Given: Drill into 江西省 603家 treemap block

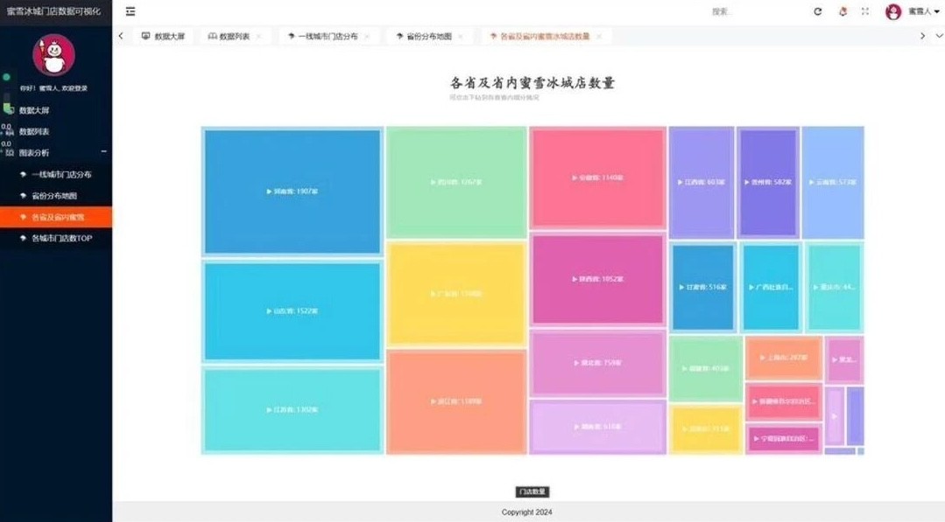Looking at the screenshot, I should (x=702, y=182).
